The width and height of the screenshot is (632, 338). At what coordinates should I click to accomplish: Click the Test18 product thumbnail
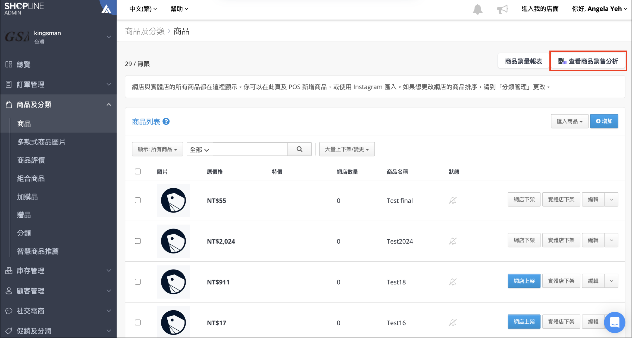(x=173, y=282)
